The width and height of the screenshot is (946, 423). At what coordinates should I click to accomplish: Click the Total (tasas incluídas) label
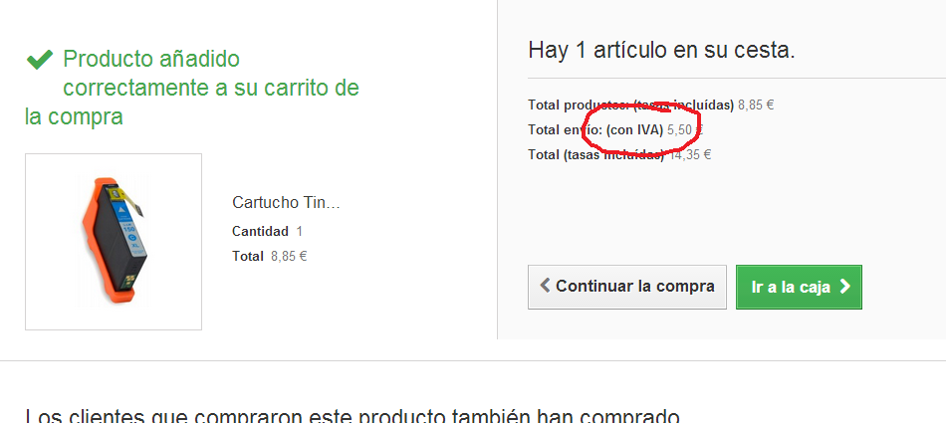point(596,154)
